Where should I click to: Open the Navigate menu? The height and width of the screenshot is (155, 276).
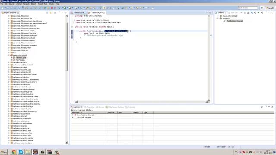point(26,4)
